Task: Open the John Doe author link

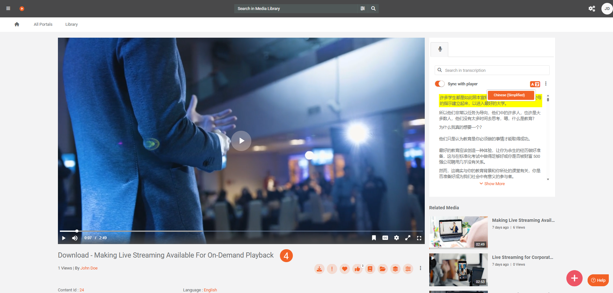Action: pos(89,268)
